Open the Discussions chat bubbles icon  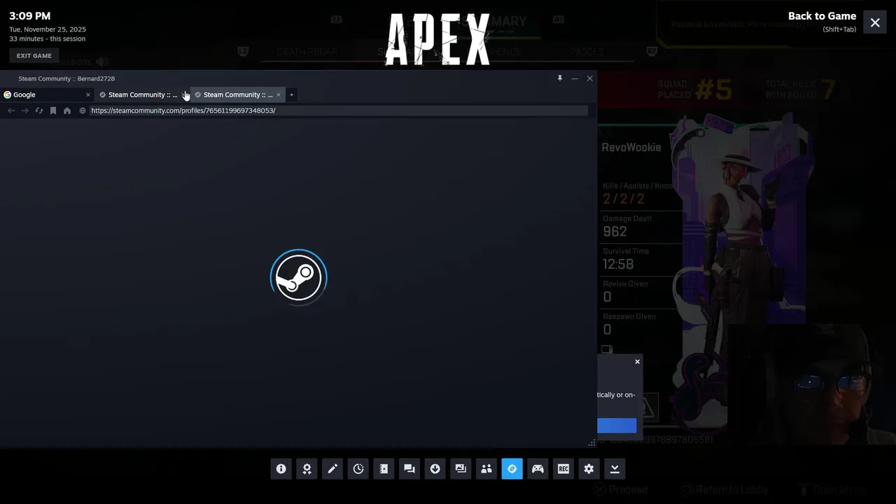pyautogui.click(x=409, y=469)
